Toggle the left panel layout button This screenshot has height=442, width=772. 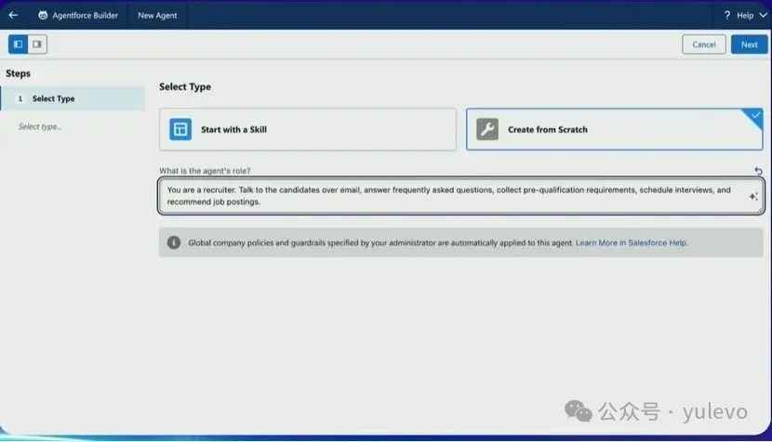[x=19, y=45]
